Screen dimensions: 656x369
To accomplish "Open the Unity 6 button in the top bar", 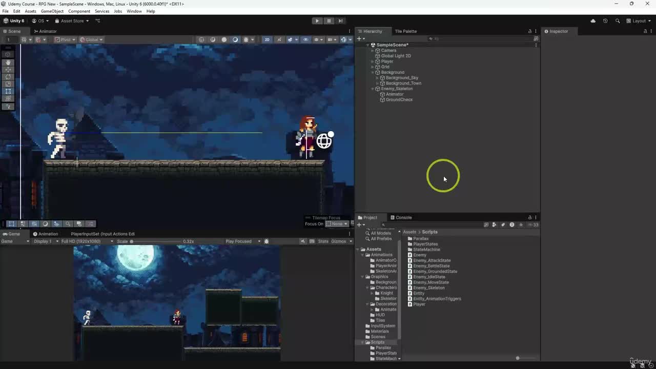I will [14, 21].
